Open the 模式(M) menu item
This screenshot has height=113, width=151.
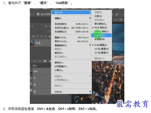(x=71, y=13)
